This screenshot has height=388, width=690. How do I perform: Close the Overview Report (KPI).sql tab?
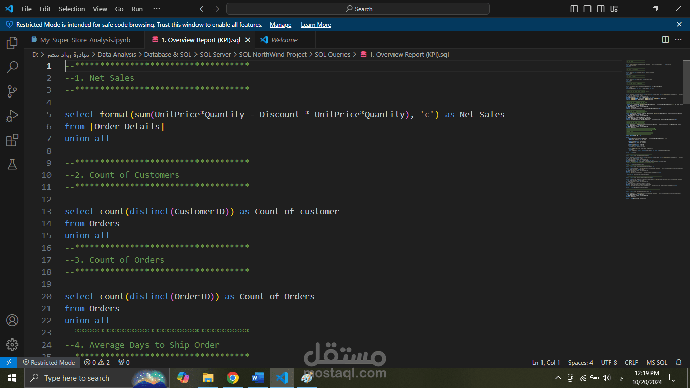[x=248, y=40]
